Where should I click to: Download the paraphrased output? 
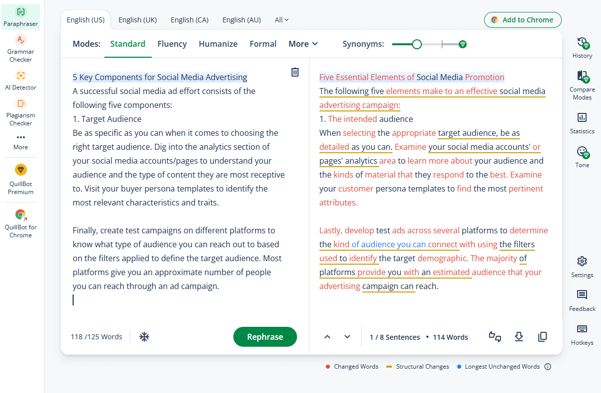[x=519, y=337]
